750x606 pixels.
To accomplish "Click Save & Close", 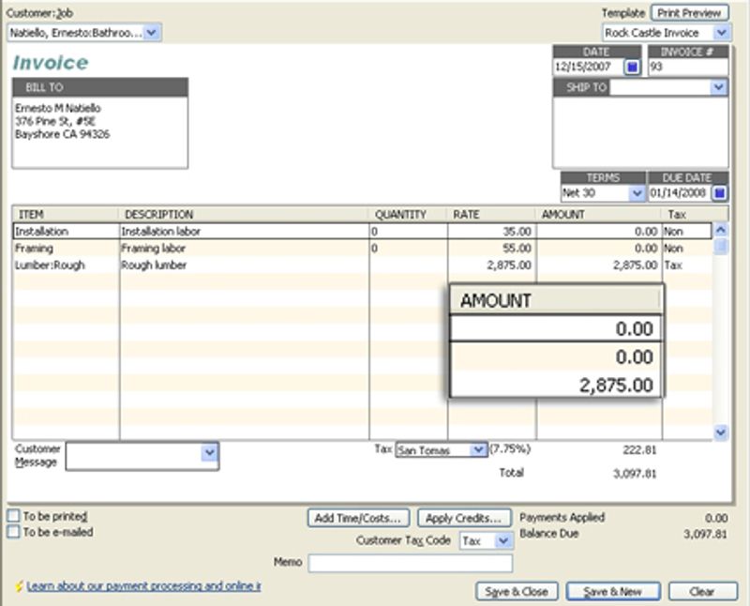I will click(517, 592).
